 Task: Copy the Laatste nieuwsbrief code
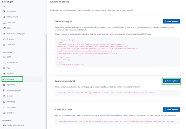tap(171, 81)
